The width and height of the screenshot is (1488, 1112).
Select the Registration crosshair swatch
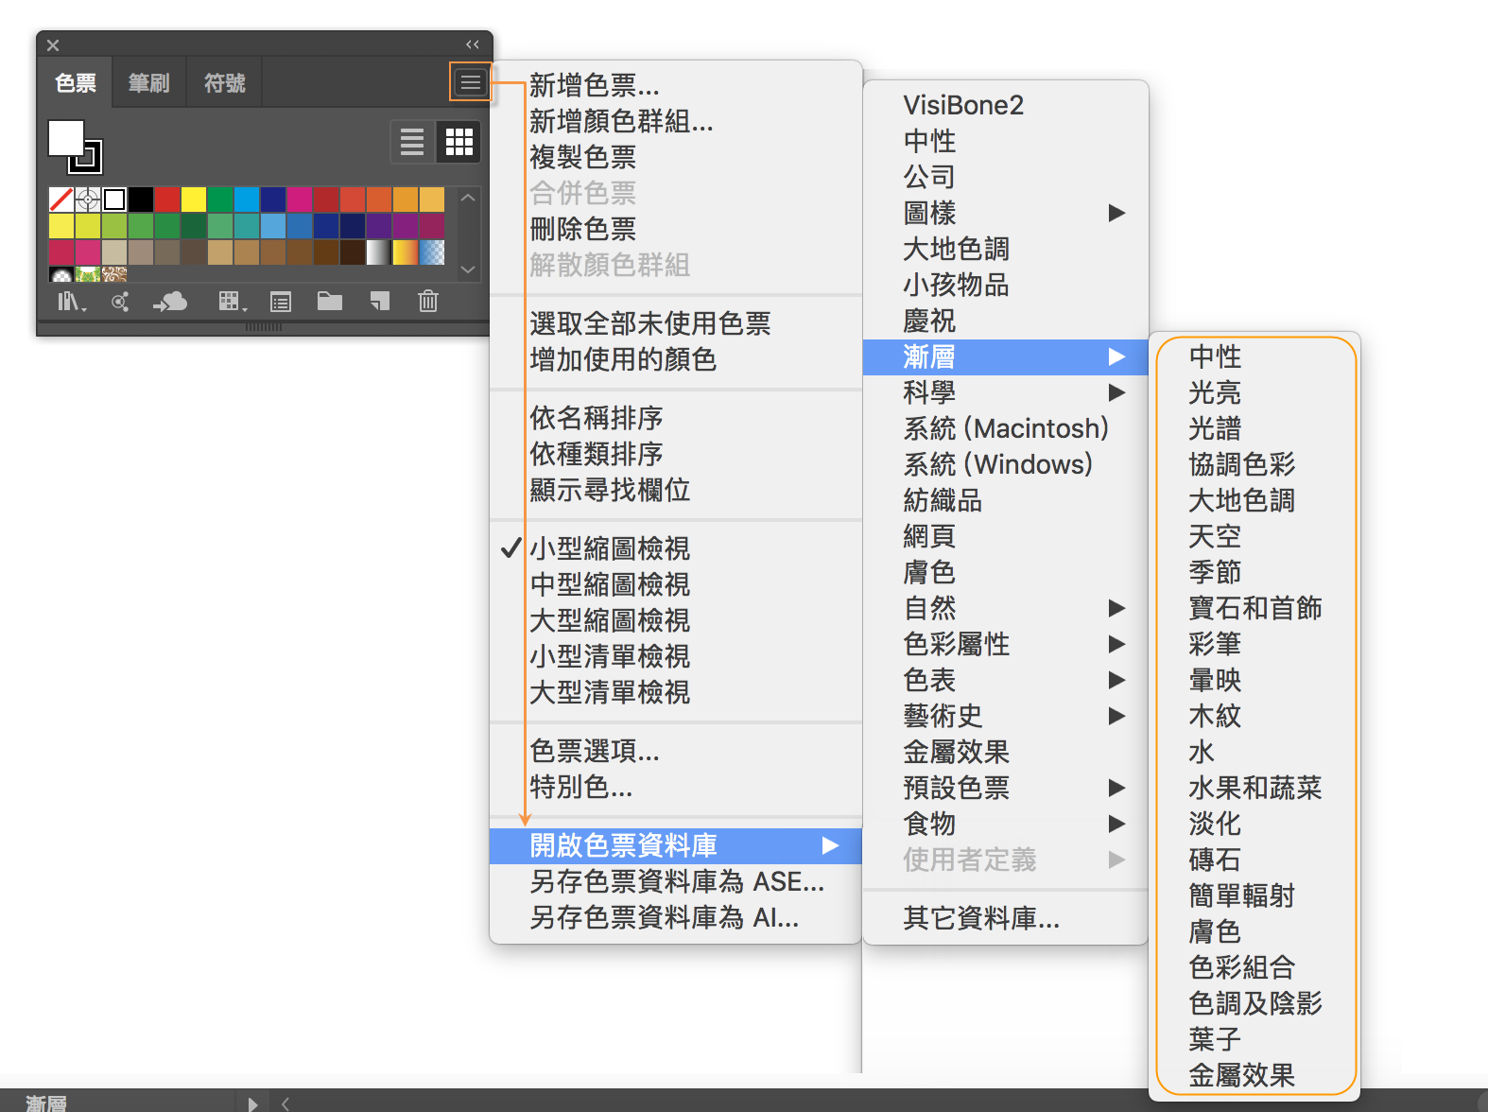tap(87, 200)
